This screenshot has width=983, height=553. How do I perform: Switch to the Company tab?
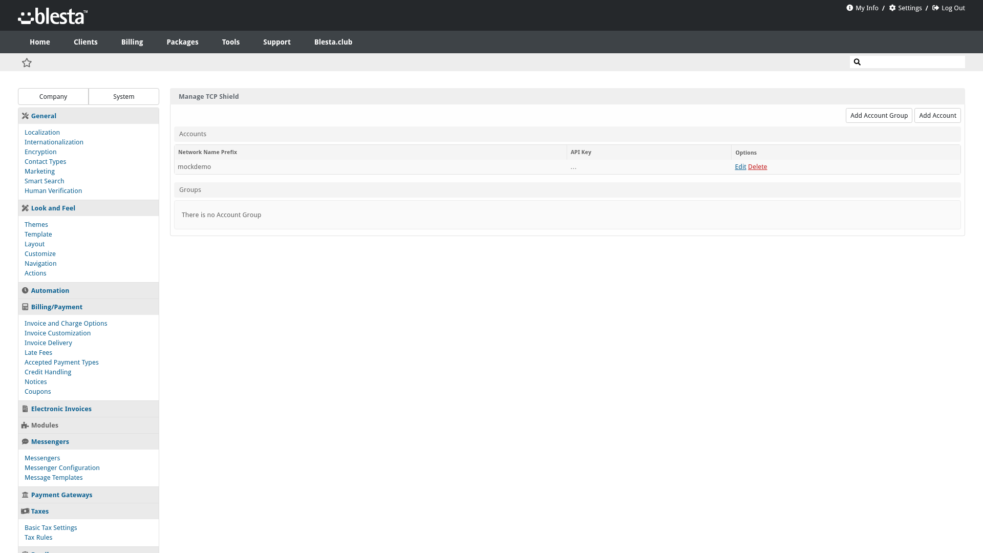coord(53,96)
